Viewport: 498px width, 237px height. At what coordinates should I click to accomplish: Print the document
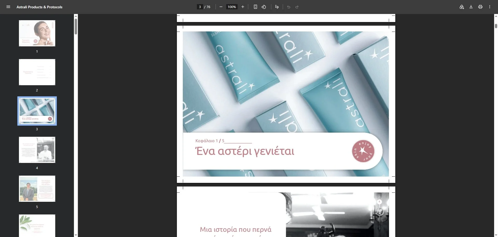point(480,7)
